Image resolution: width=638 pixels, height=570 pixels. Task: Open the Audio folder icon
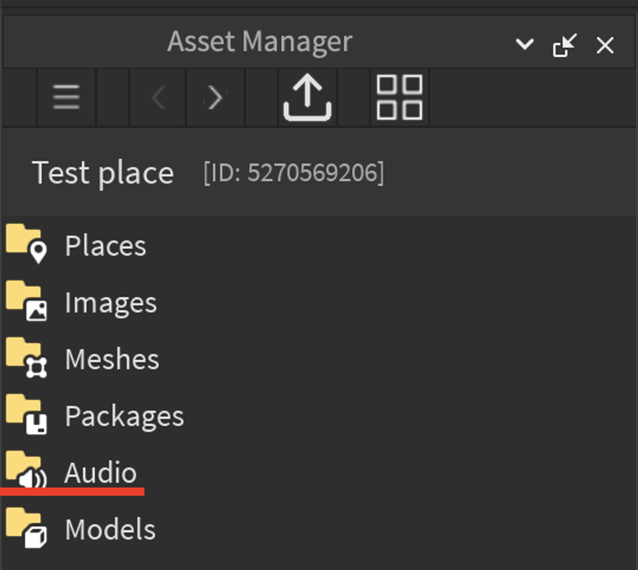tap(27, 469)
